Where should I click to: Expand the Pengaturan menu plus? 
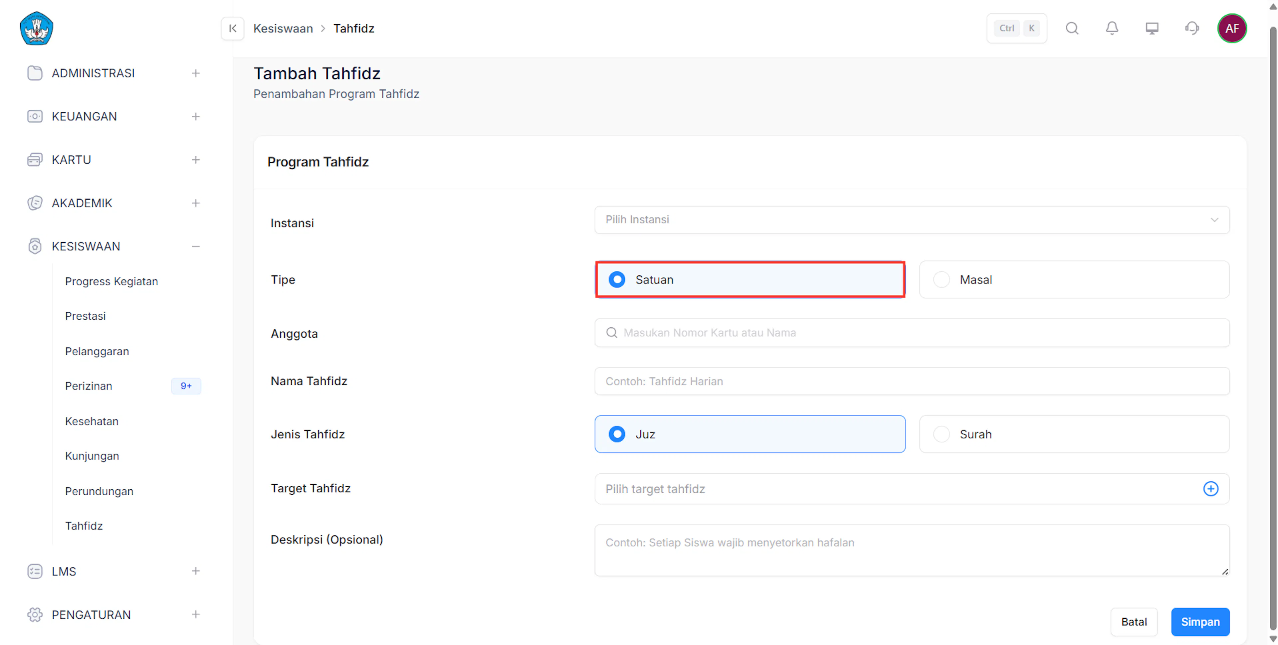point(196,614)
